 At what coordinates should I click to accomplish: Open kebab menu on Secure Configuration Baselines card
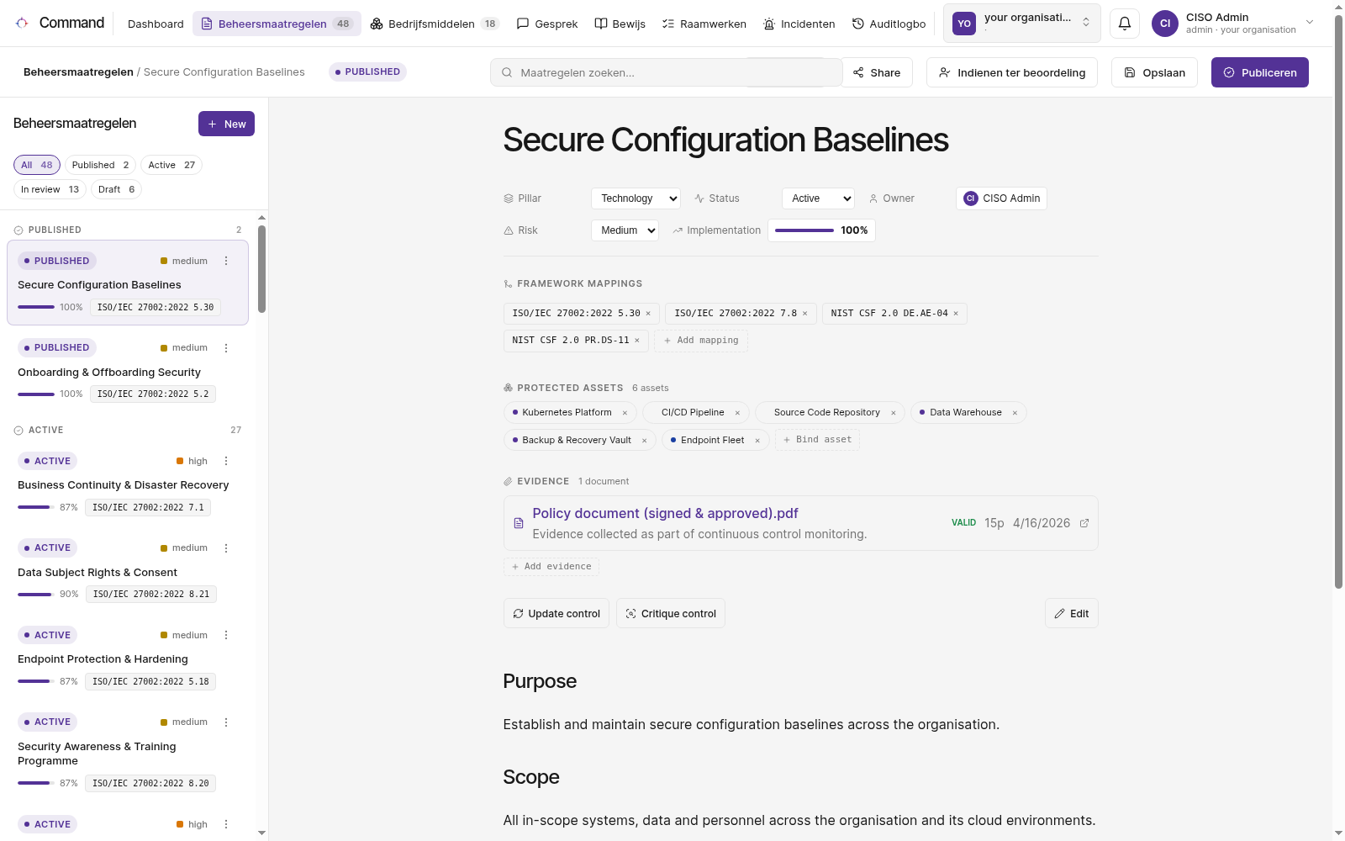pyautogui.click(x=226, y=261)
